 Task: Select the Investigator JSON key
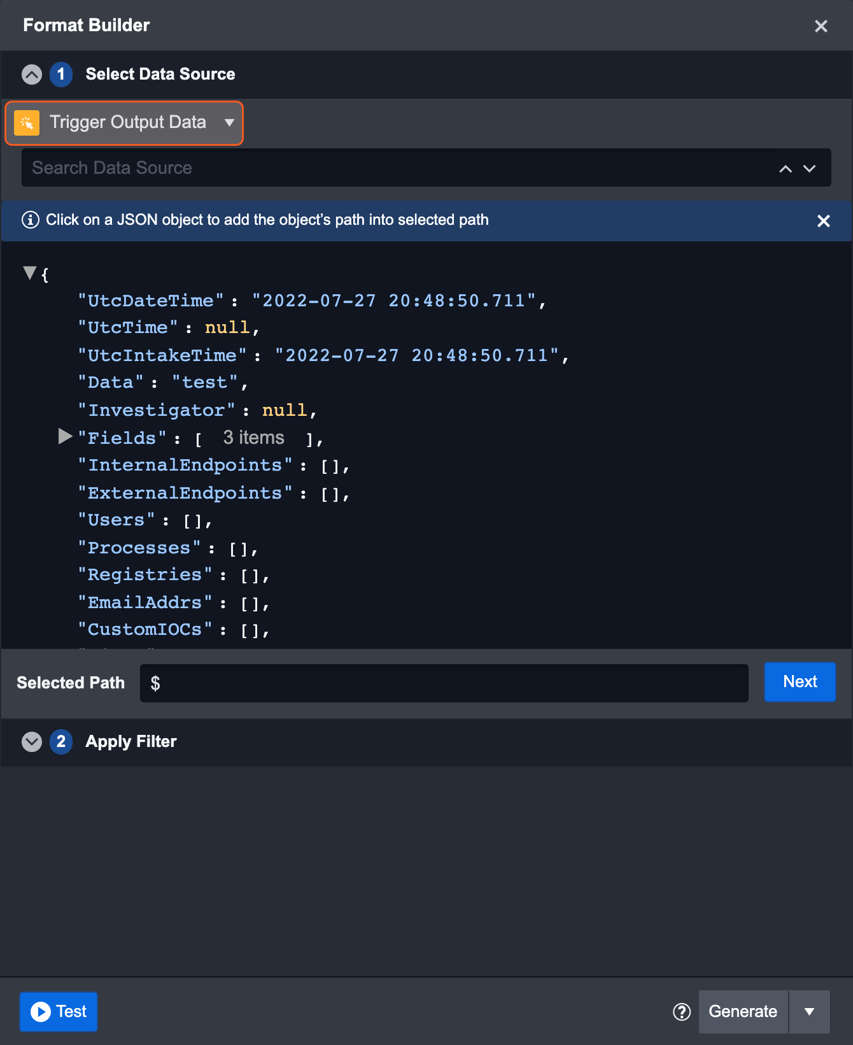157,411
